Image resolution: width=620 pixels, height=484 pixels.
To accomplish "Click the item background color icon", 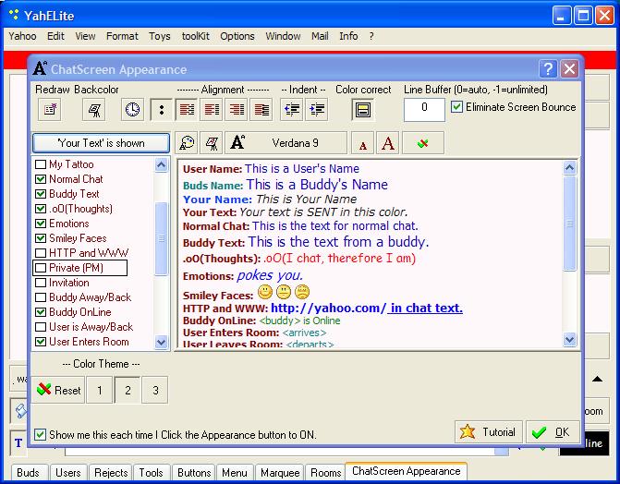I will (212, 143).
